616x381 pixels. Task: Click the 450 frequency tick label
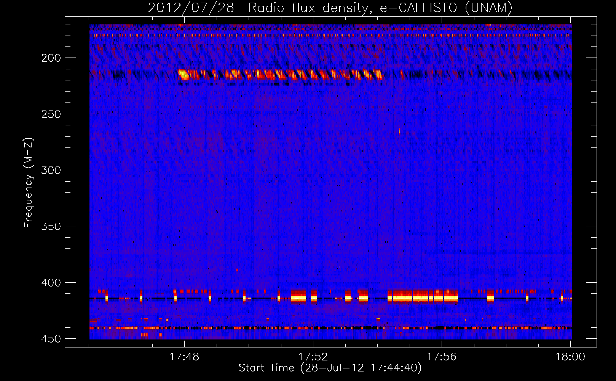51,339
